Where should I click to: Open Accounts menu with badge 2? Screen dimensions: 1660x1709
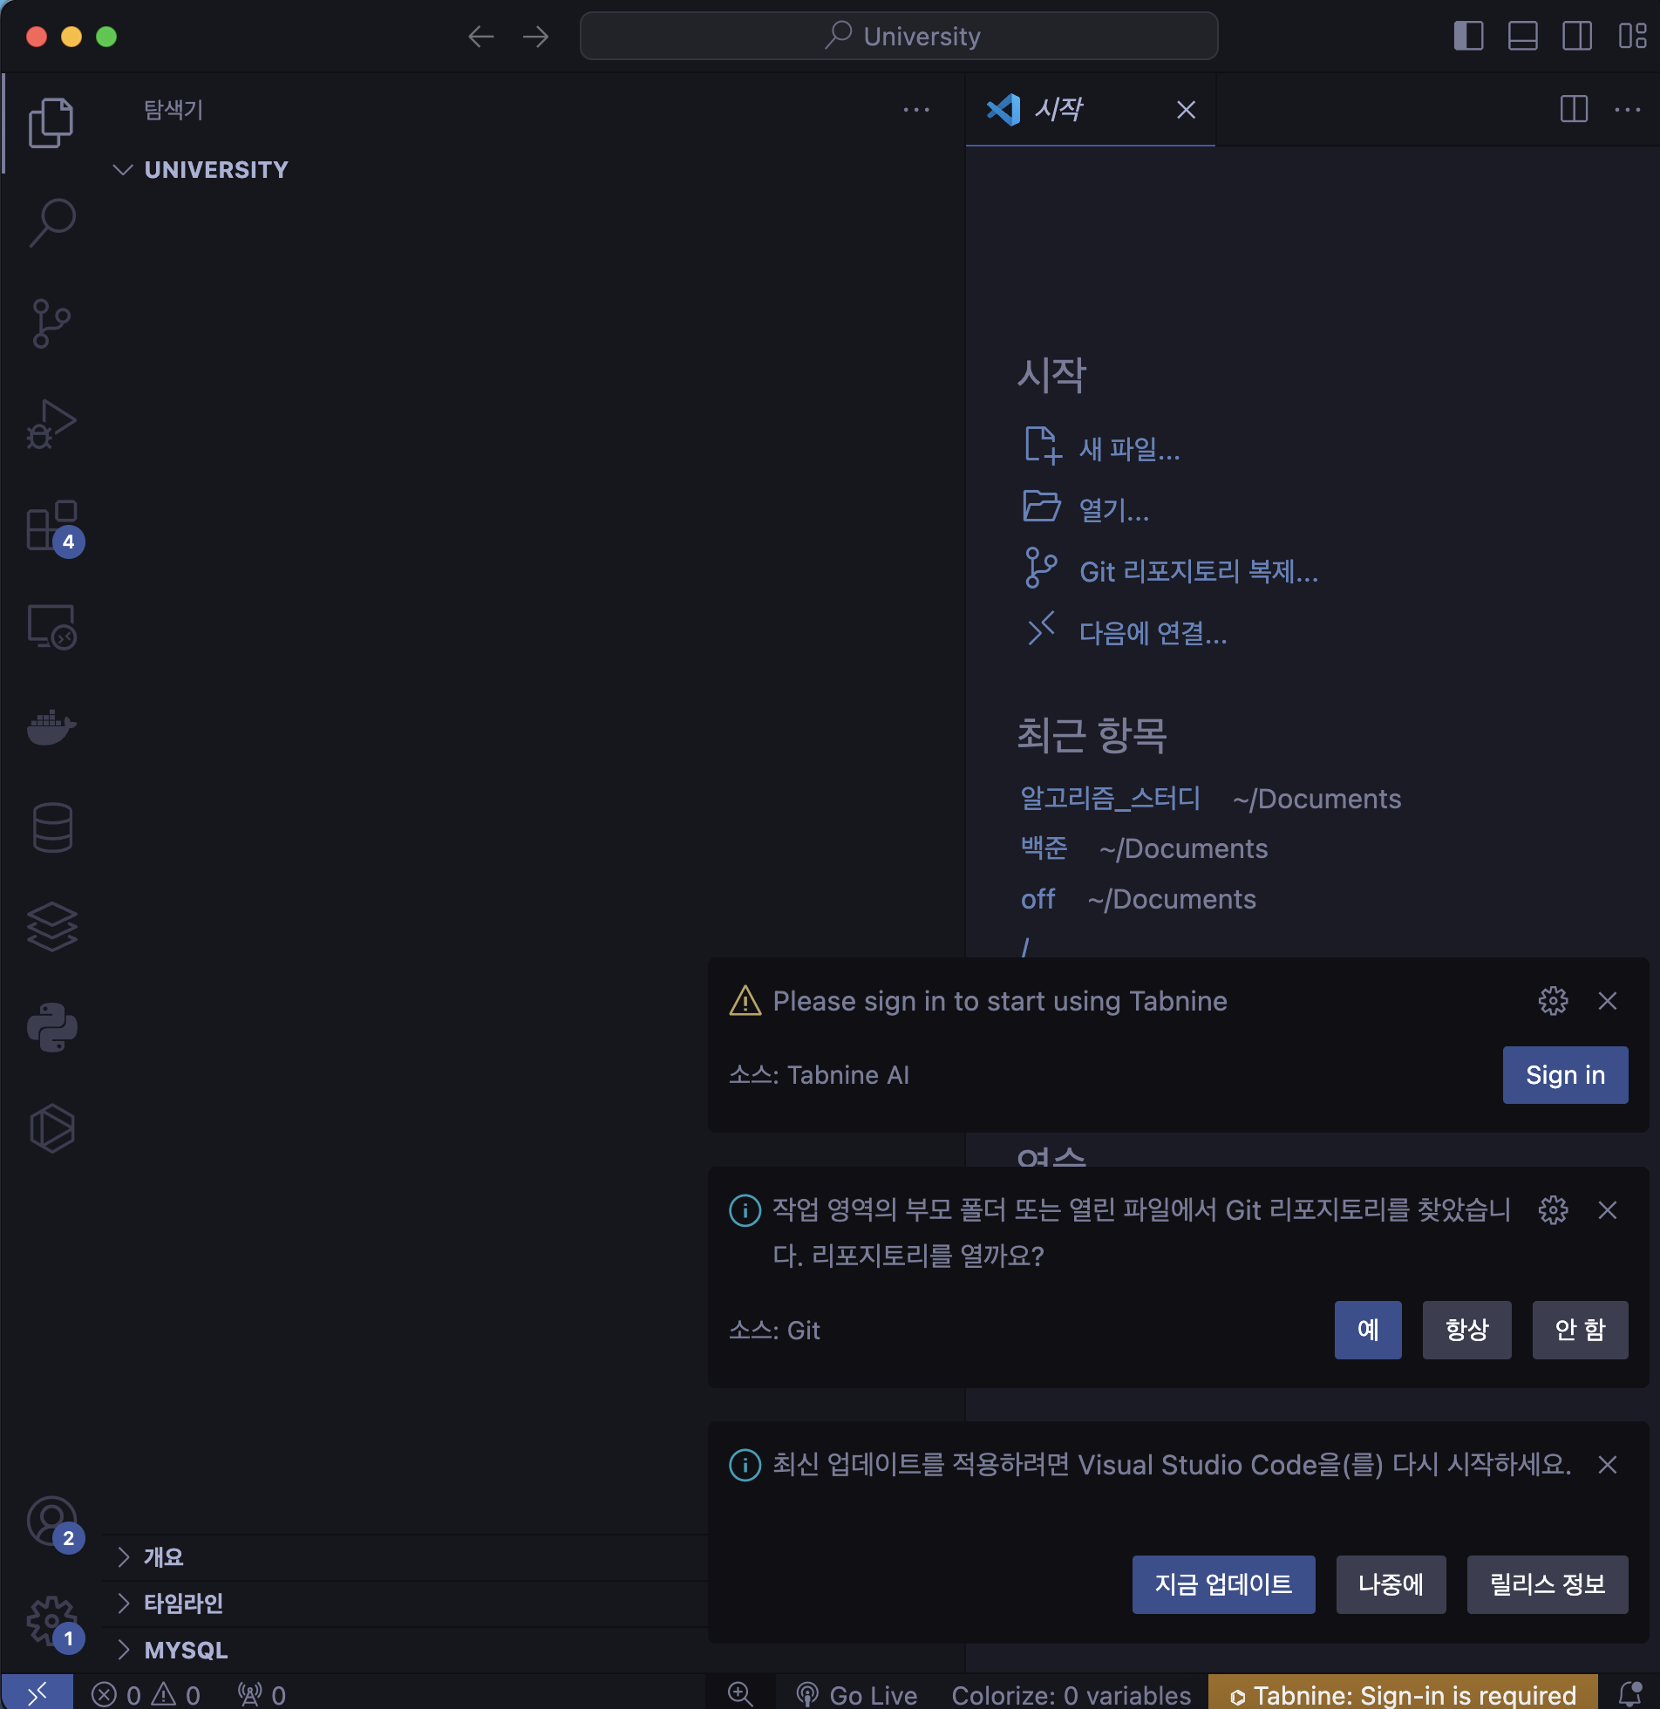point(51,1522)
